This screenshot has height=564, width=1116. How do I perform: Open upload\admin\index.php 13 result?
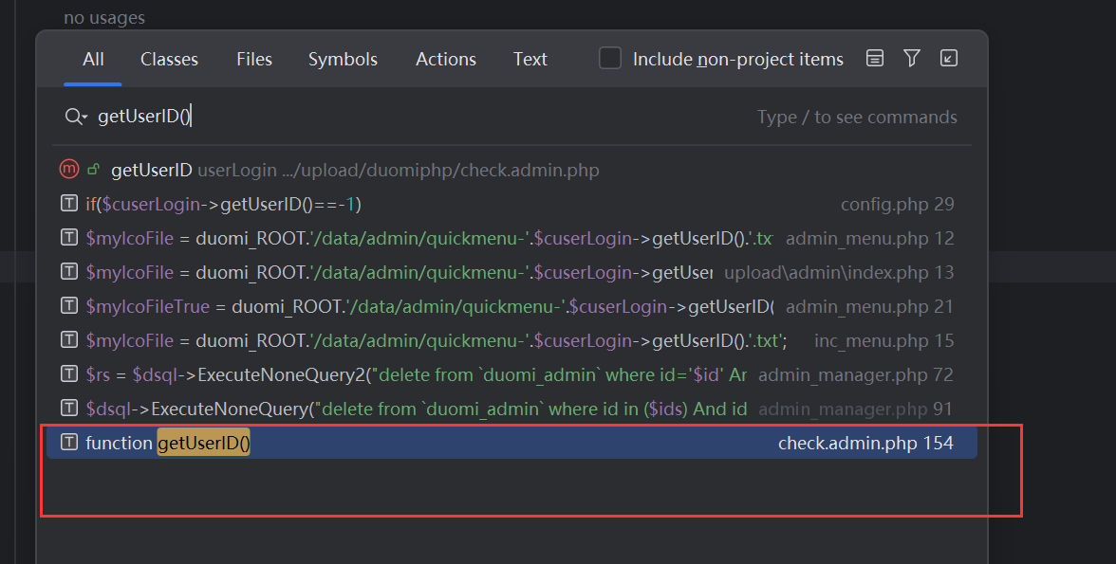tap(512, 272)
